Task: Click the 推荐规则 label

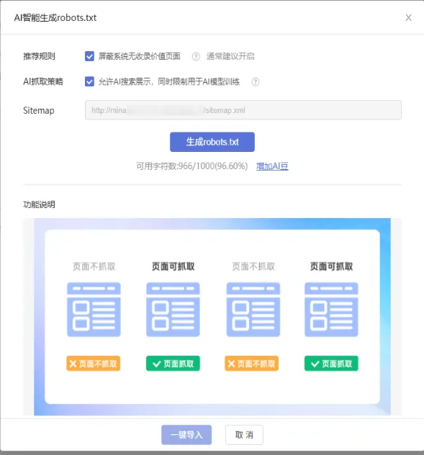Action: [x=39, y=56]
